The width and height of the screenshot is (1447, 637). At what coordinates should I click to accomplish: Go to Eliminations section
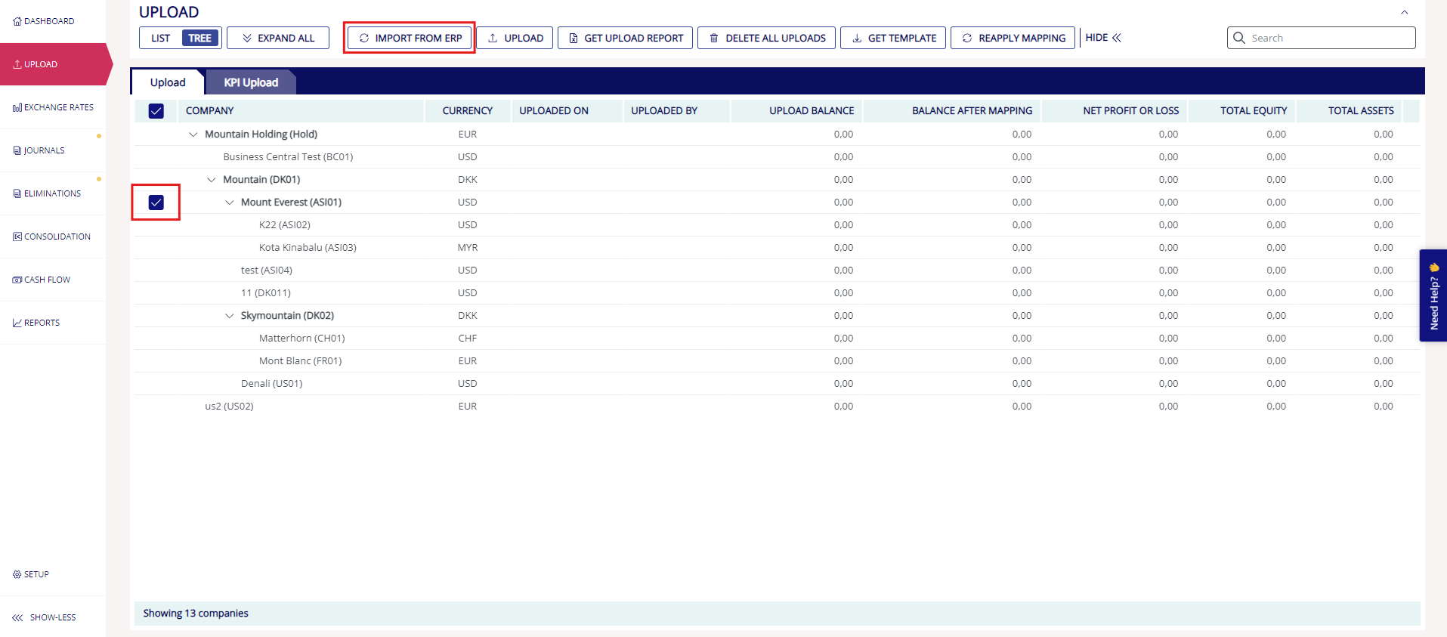point(47,193)
